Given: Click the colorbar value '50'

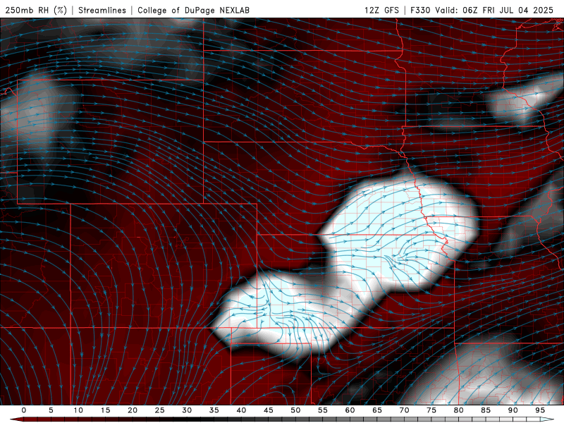Looking at the screenshot, I should [295, 410].
